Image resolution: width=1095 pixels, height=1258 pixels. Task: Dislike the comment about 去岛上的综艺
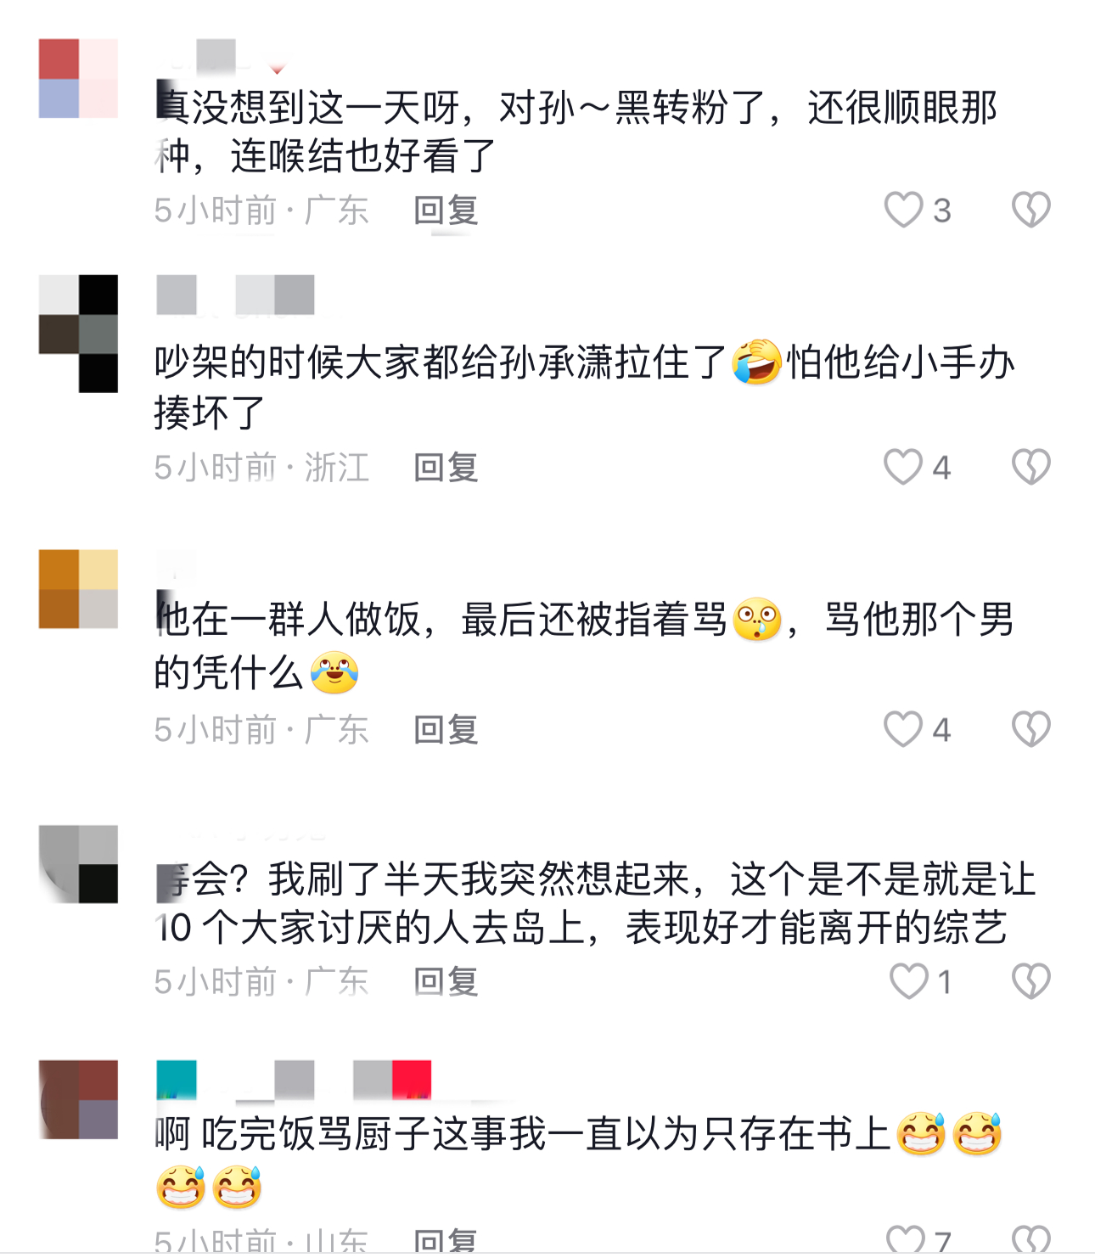point(1030,981)
